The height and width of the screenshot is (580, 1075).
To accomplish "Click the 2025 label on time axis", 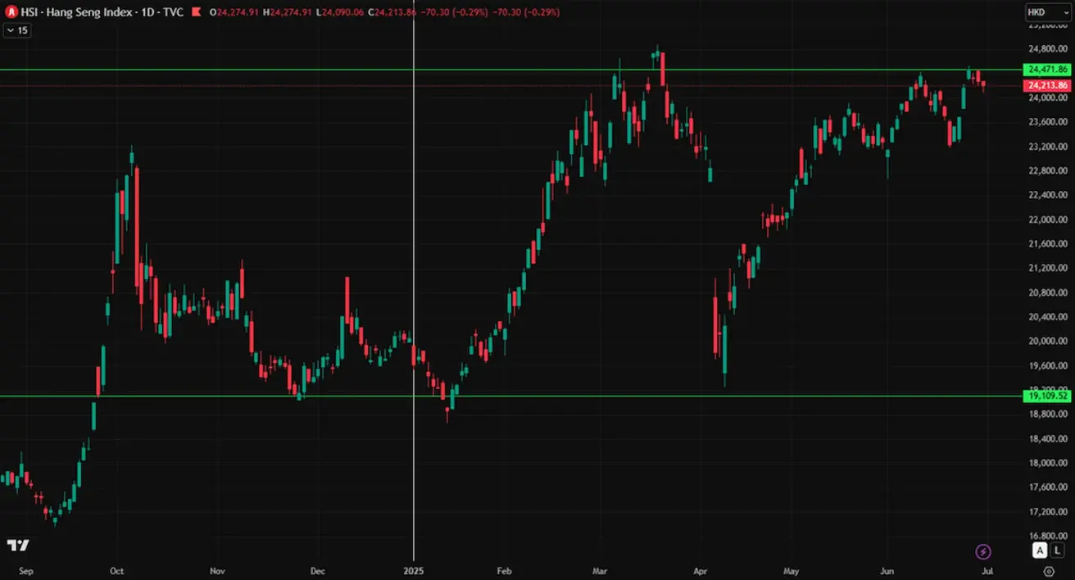I will click(414, 571).
